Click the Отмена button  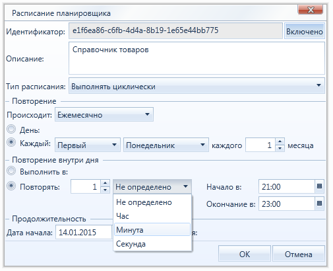coord(299,254)
